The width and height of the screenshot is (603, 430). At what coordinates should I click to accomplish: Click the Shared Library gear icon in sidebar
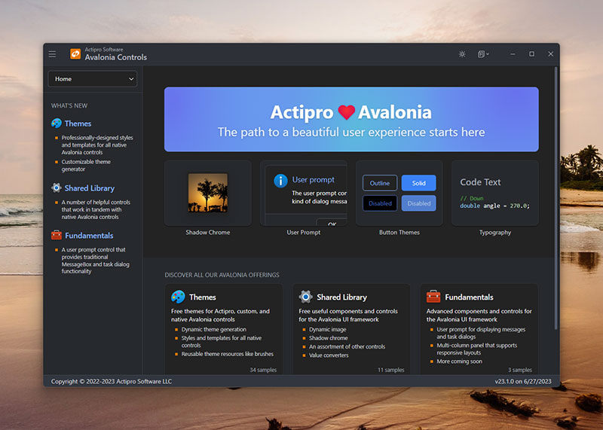(57, 188)
